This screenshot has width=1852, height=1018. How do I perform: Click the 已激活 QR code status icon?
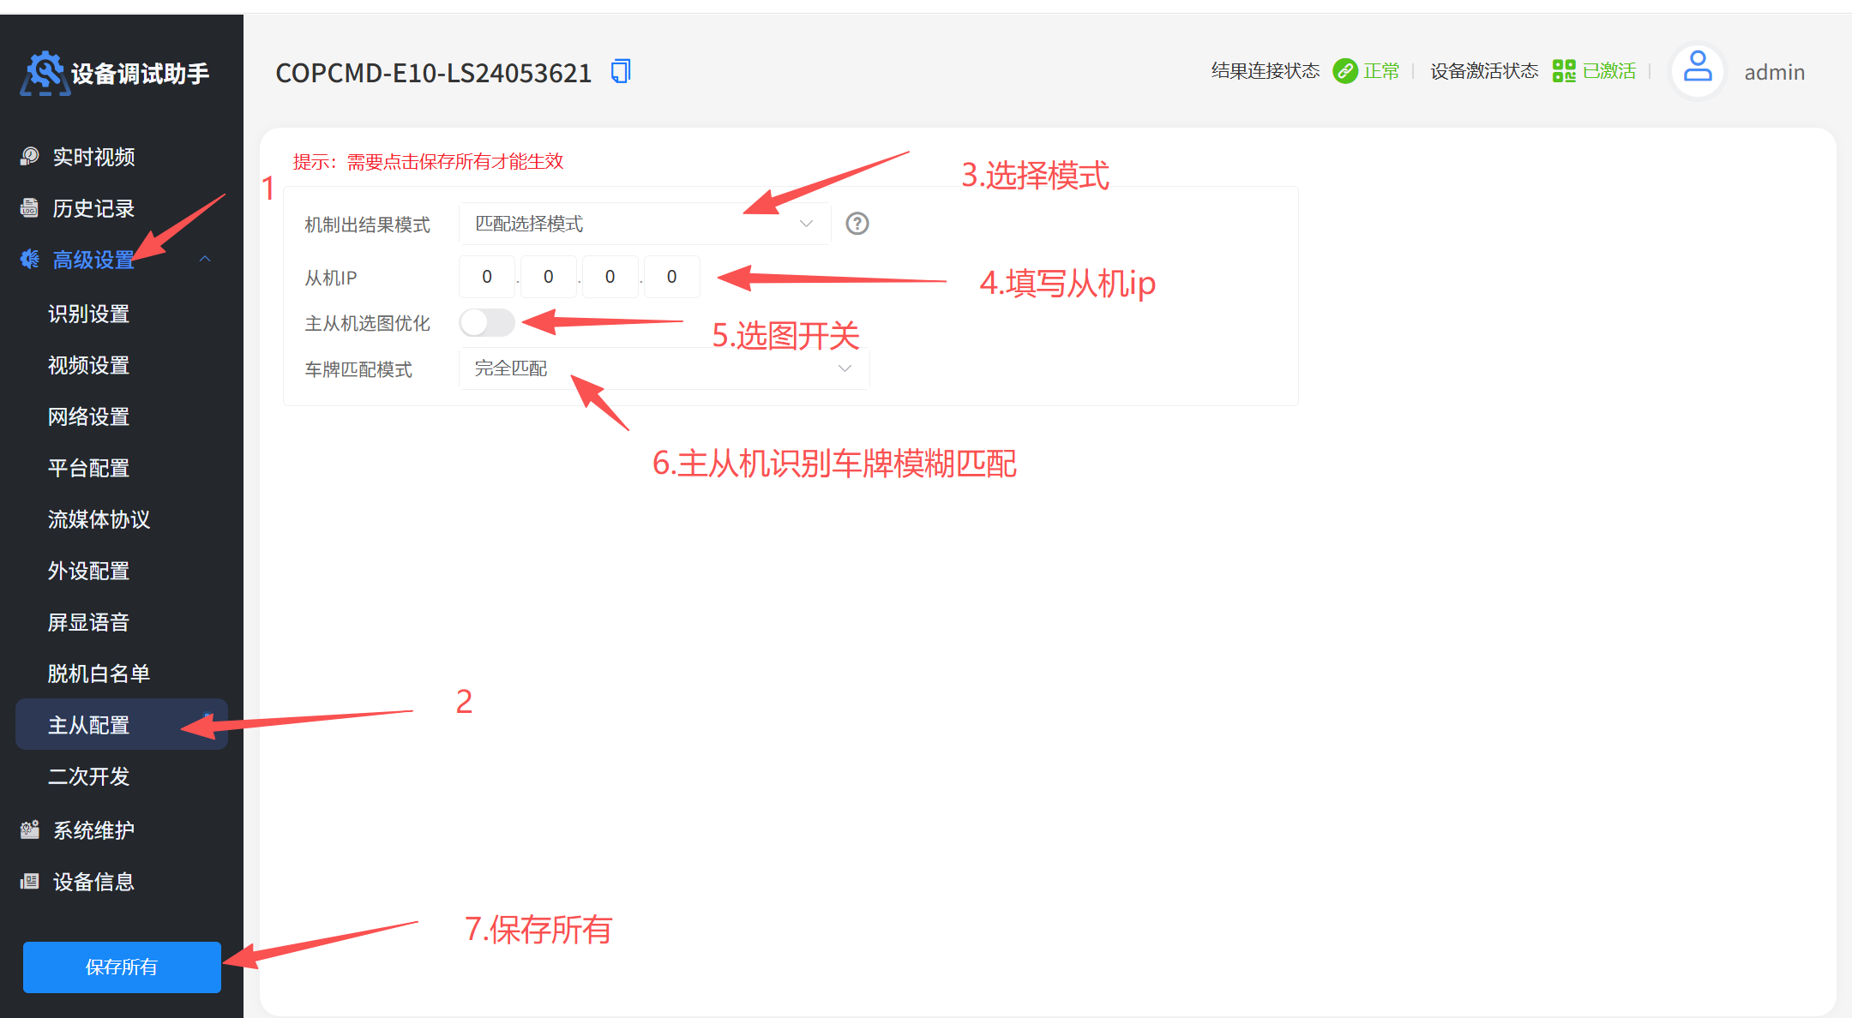click(x=1563, y=70)
